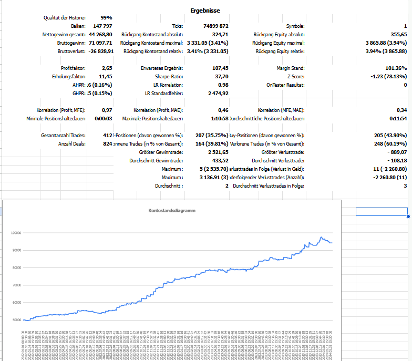Click the Maximum value 3 136.91 (3)
412x361 pixels.
214,178
